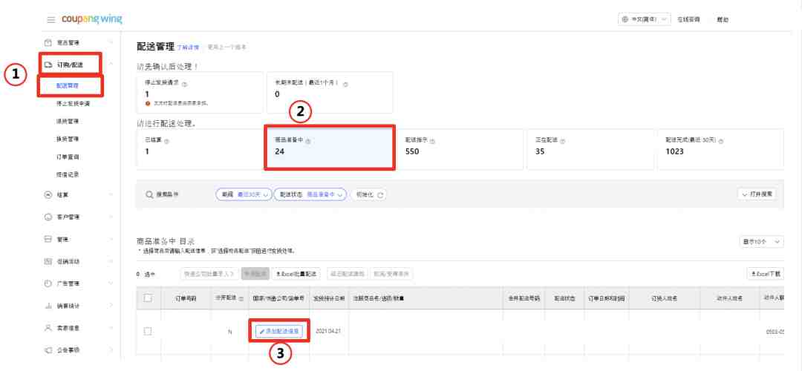
Task: Click the use-previous-version link in header
Action: tap(226, 47)
